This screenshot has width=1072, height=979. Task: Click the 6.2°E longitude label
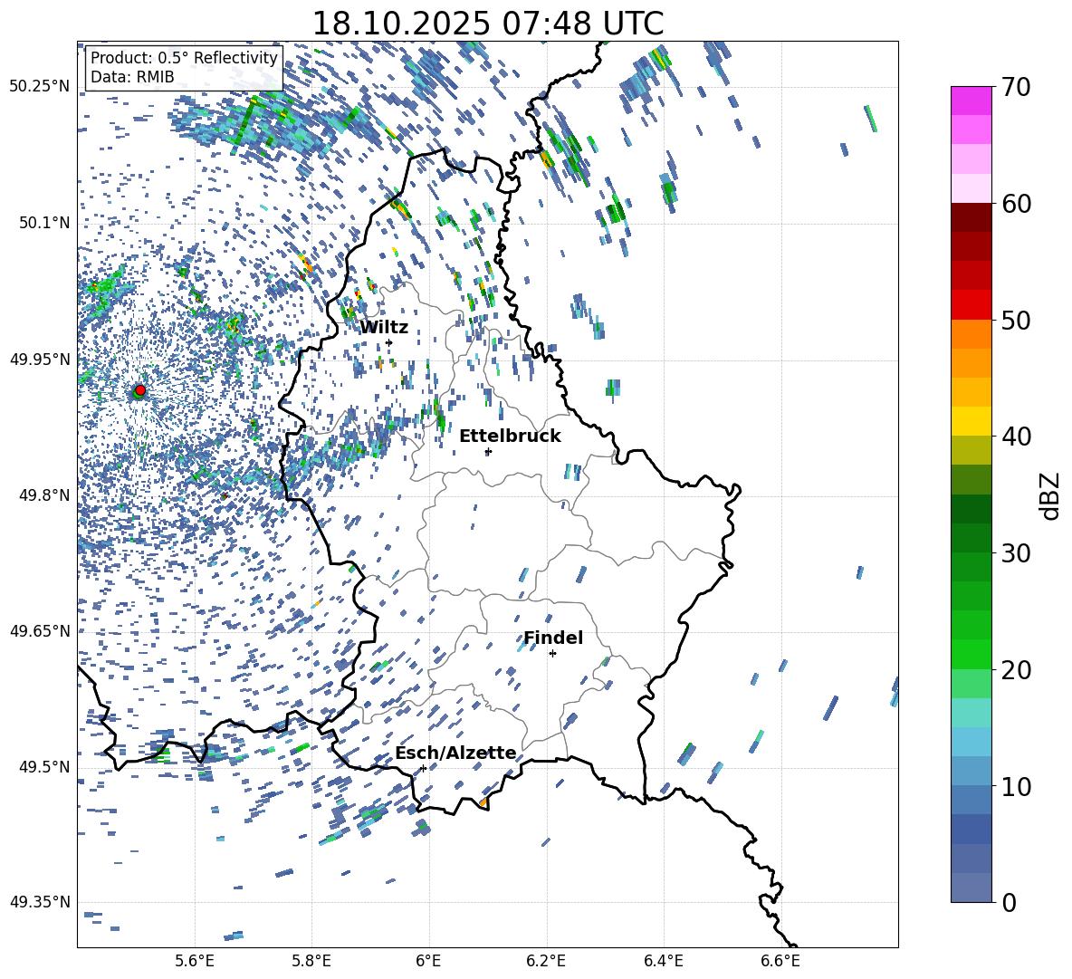tap(546, 961)
